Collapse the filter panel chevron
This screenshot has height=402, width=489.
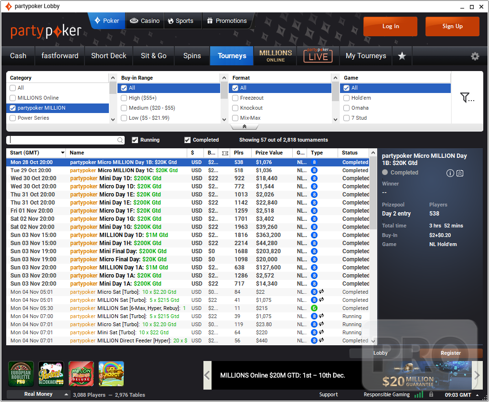[244, 127]
